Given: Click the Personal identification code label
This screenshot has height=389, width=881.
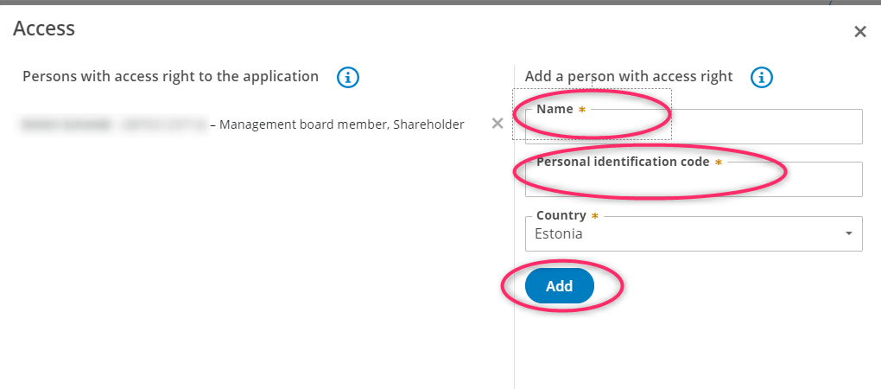Looking at the screenshot, I should point(623,162).
